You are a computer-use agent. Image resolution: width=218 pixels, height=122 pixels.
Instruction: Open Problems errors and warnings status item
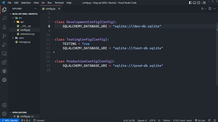[x=26, y=120]
